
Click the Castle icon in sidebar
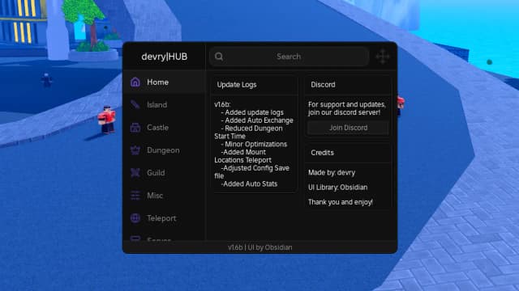135,128
